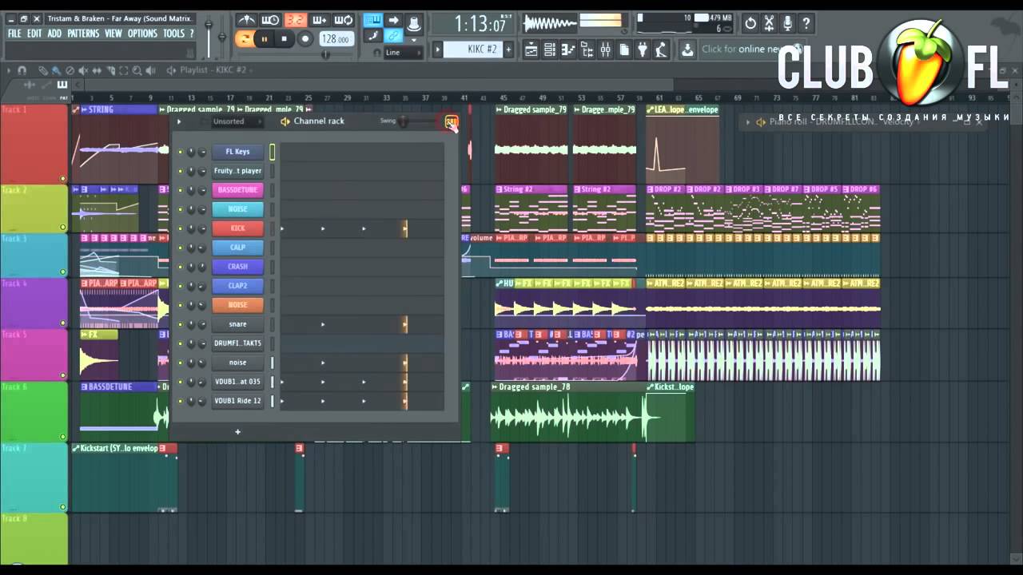Click the playlist magnet snap icon

click(x=22, y=70)
